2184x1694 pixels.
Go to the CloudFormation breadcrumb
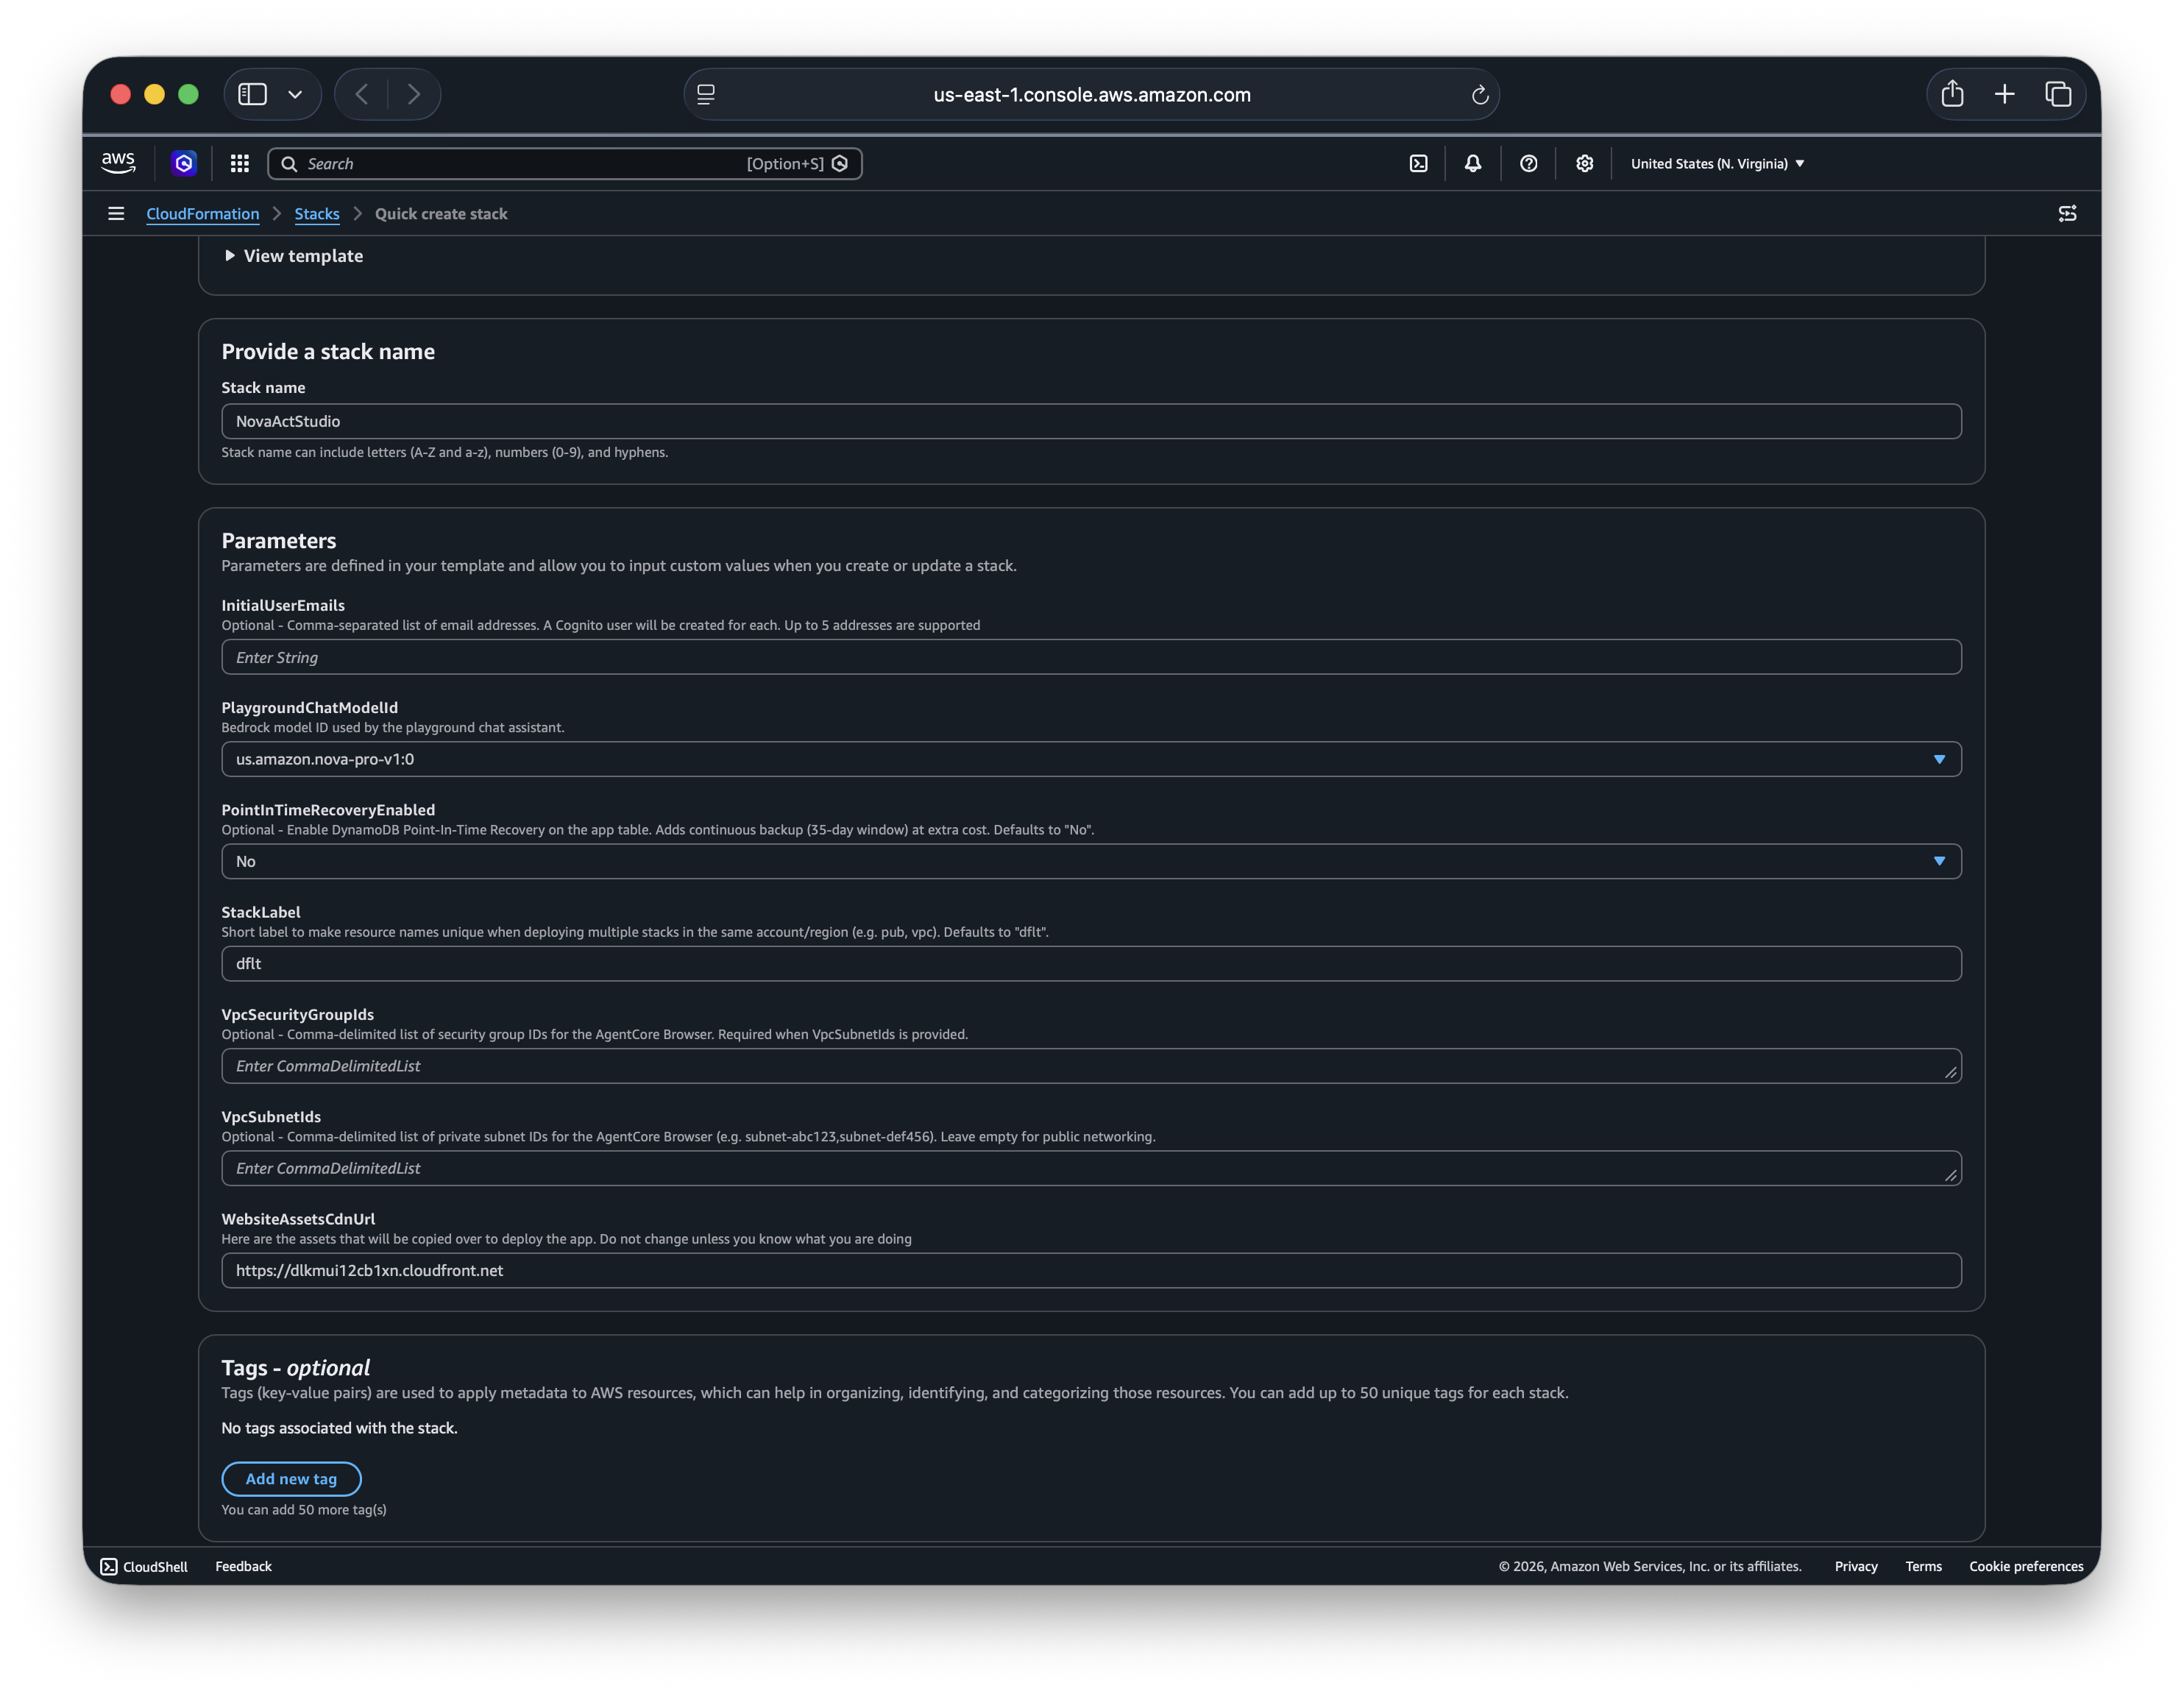pyautogui.click(x=203, y=214)
